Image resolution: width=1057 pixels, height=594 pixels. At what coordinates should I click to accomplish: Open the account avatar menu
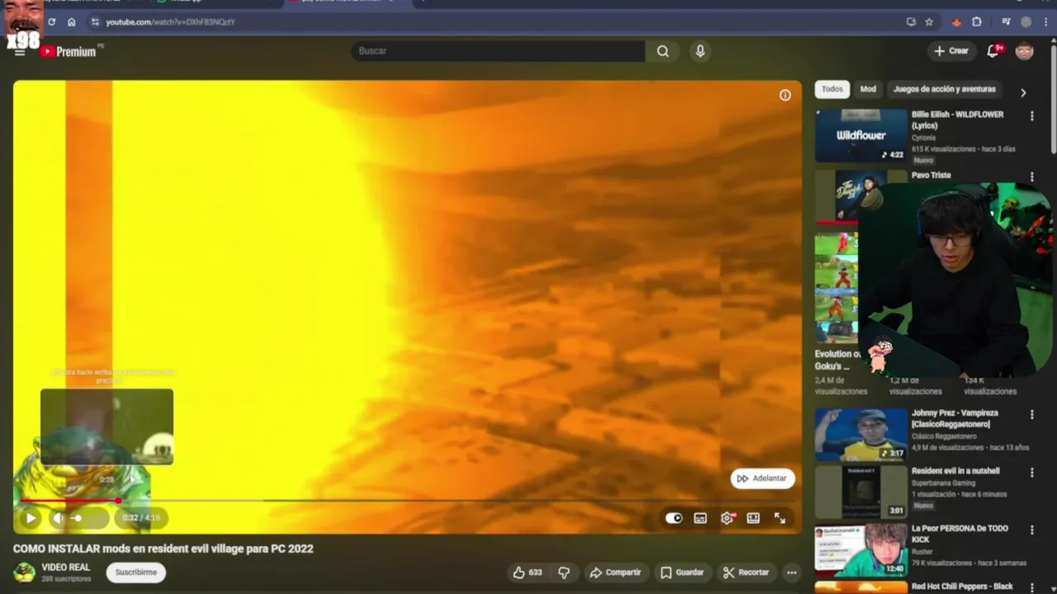pyautogui.click(x=1024, y=51)
